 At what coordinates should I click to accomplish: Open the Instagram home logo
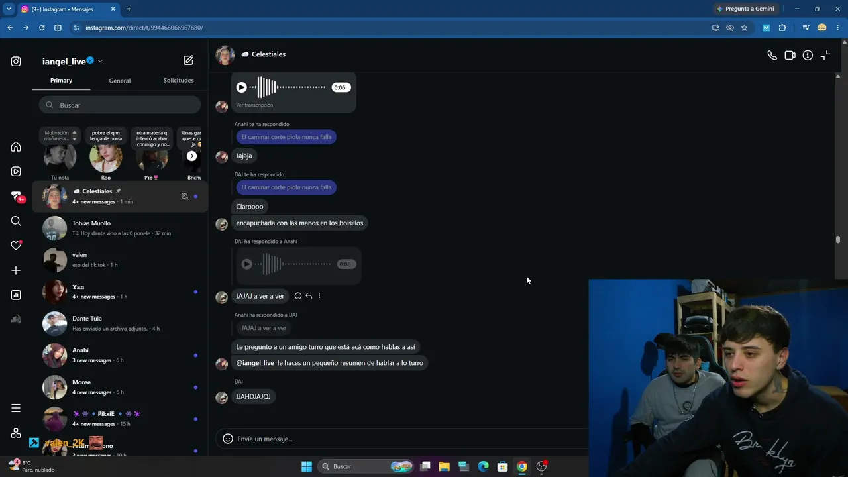pyautogui.click(x=16, y=62)
